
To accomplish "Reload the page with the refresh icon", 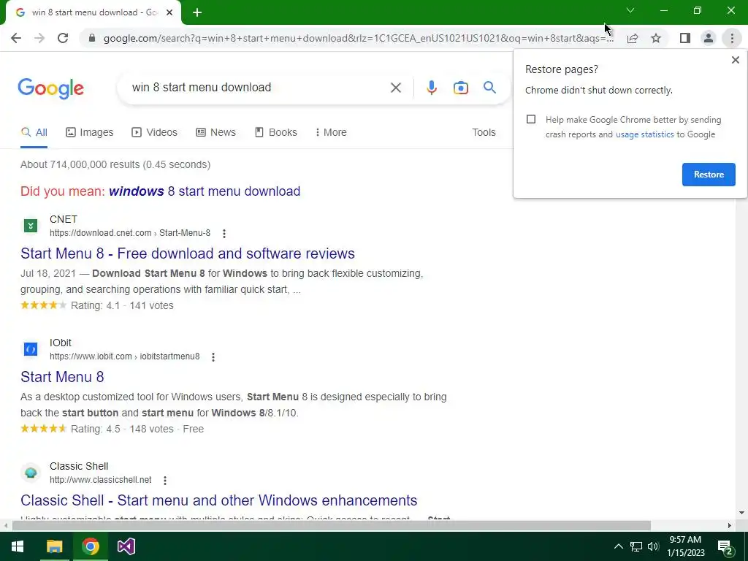I will click(x=63, y=38).
